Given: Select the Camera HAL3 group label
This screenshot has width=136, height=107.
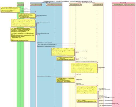Looking at the screenshot, I should [124, 3].
